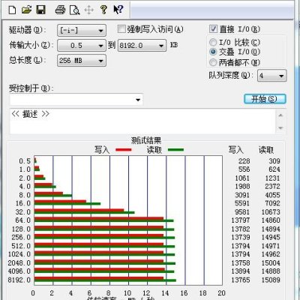Viewport: 300px width, 300px height.
Task: Click the 开始 start button
Action: click(x=265, y=99)
